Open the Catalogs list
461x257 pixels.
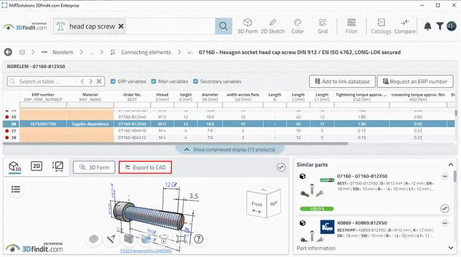click(x=381, y=26)
